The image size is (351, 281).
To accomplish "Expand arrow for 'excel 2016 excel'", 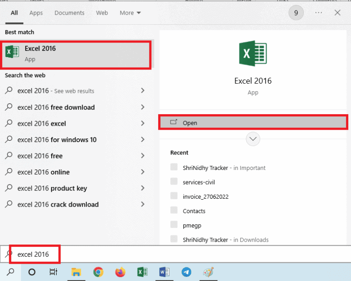I will pyautogui.click(x=143, y=123).
